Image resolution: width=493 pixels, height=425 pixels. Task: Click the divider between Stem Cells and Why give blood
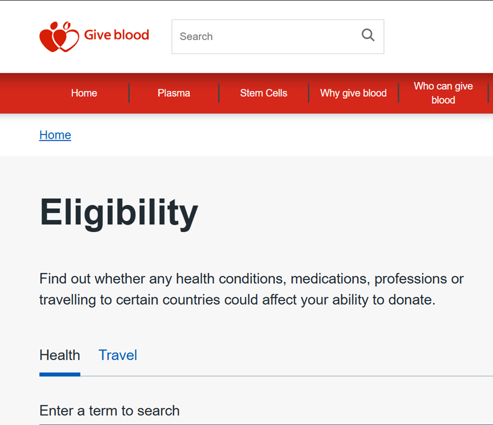pyautogui.click(x=308, y=93)
